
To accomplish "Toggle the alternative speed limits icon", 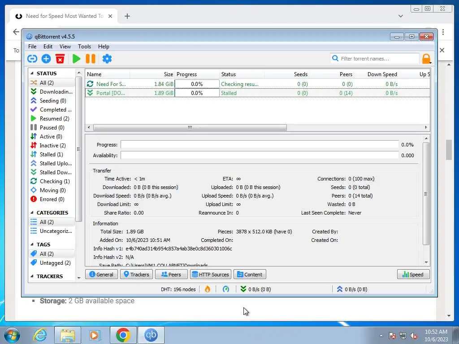I will [x=226, y=289].
